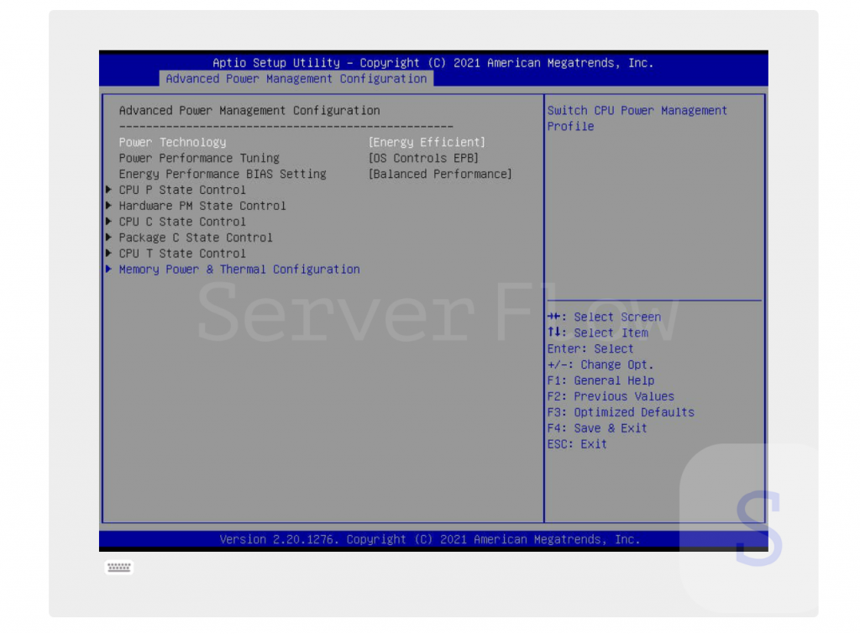Select the Energy Performance BIAS Setting label
This screenshot has height=634, width=860.
(222, 175)
